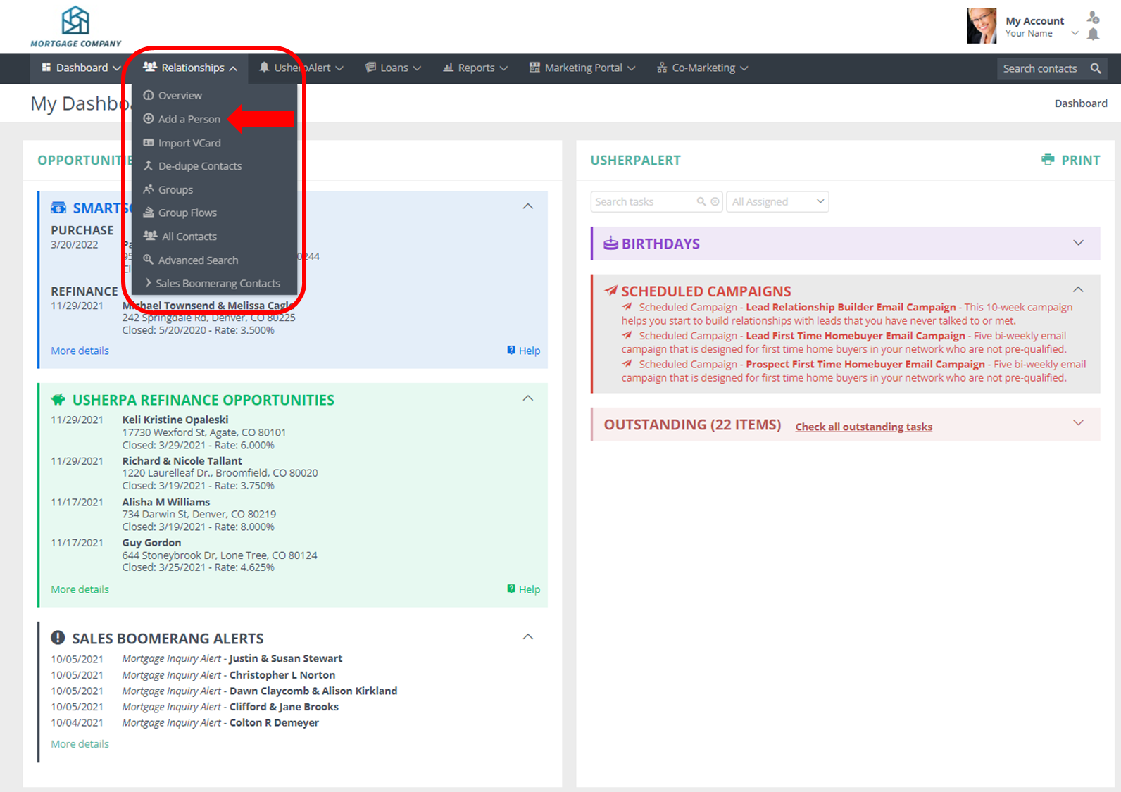Open the profile photo thumbnail

tap(982, 26)
